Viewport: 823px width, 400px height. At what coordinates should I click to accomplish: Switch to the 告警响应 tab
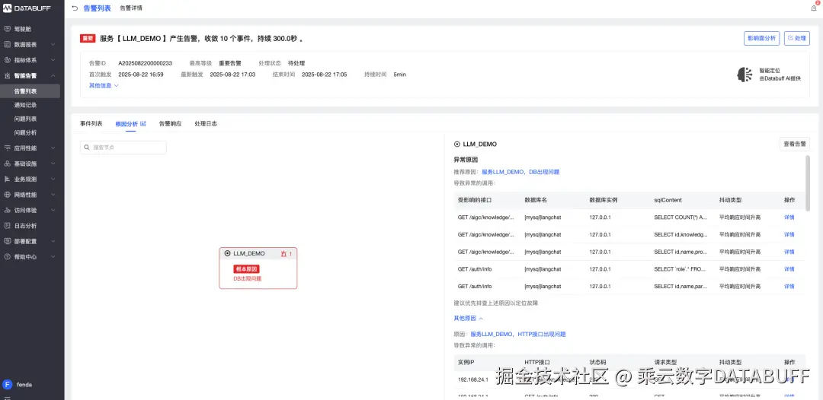[170, 124]
